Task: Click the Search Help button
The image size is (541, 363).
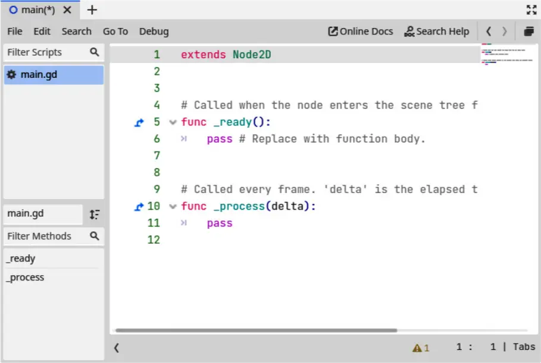Action: 436,31
